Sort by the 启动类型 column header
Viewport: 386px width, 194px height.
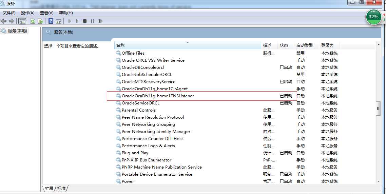(304, 45)
